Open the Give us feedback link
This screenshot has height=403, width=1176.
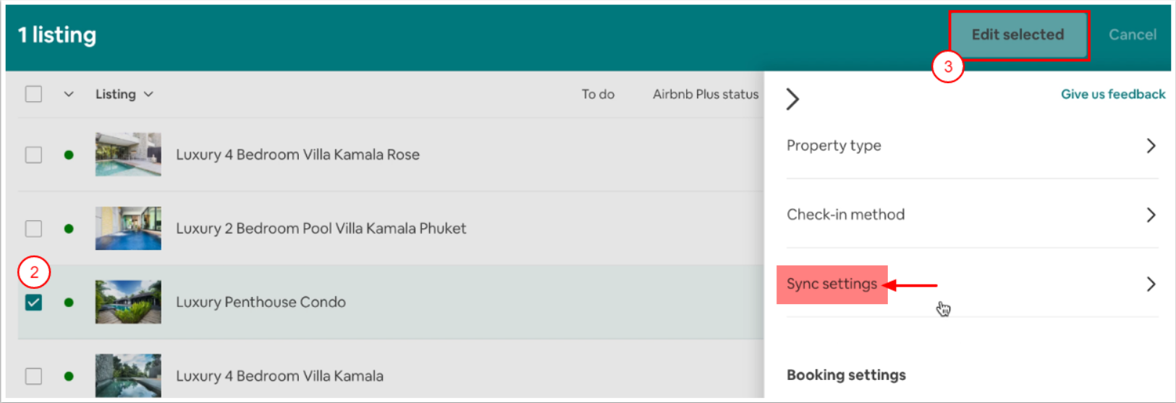coord(1112,95)
